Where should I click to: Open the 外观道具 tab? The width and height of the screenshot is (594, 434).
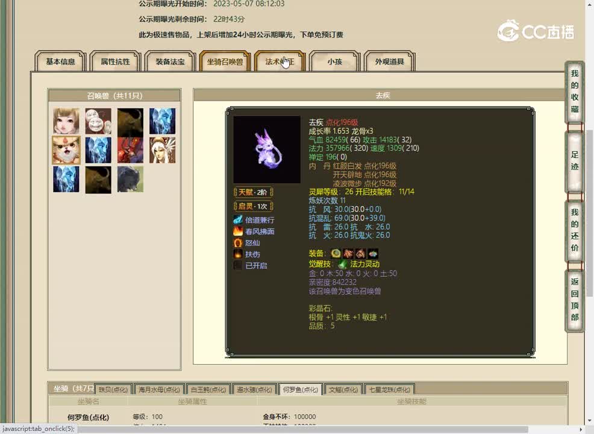(389, 61)
